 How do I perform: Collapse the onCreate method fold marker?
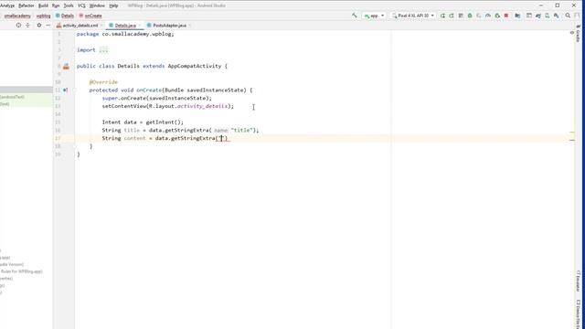point(74,90)
